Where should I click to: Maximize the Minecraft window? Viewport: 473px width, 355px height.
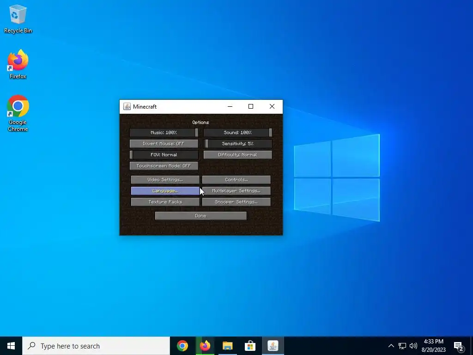click(251, 107)
